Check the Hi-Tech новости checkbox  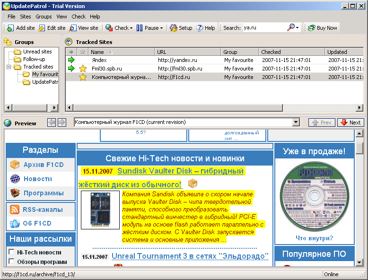point(11,252)
